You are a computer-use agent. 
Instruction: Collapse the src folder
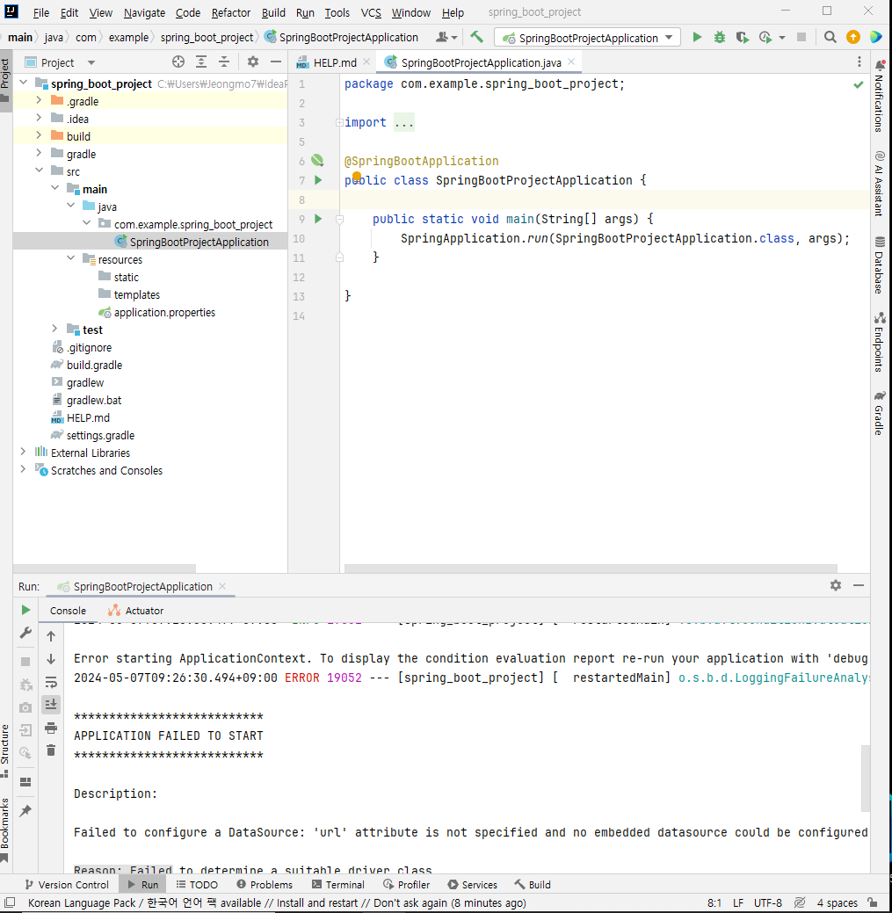coord(39,170)
